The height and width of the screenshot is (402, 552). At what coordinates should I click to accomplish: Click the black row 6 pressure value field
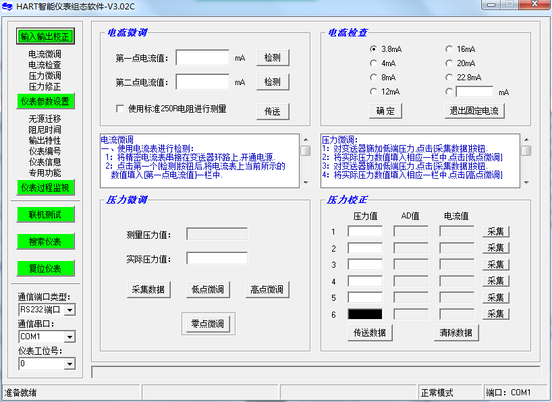click(x=364, y=314)
